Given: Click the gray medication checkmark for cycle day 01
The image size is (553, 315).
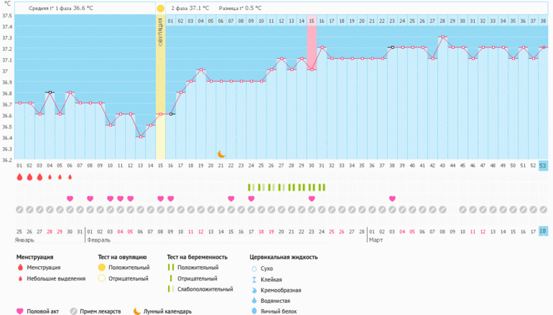Looking at the screenshot, I should (19, 210).
